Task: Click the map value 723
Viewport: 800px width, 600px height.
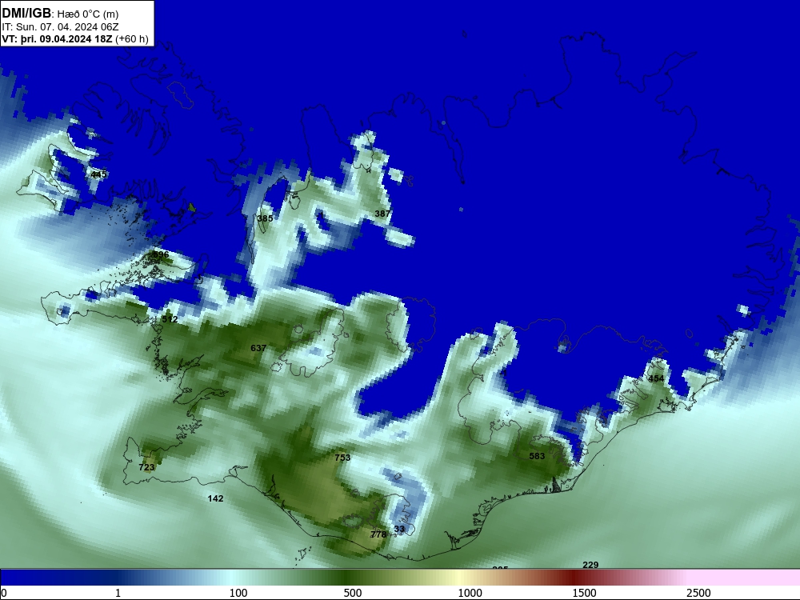Action: click(x=146, y=467)
